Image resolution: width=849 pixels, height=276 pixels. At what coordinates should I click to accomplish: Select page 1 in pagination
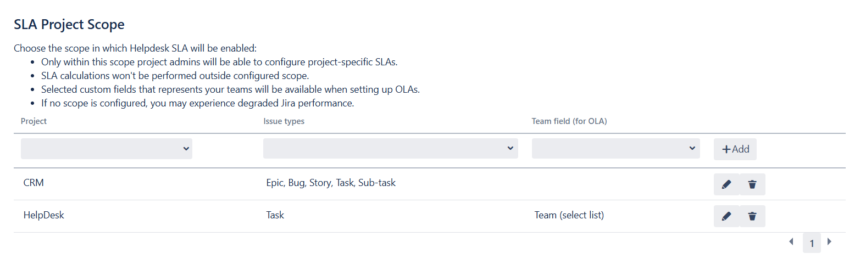pyautogui.click(x=812, y=243)
